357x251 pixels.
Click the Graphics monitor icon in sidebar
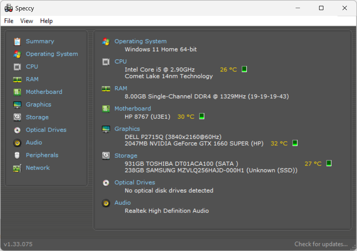coord(17,105)
